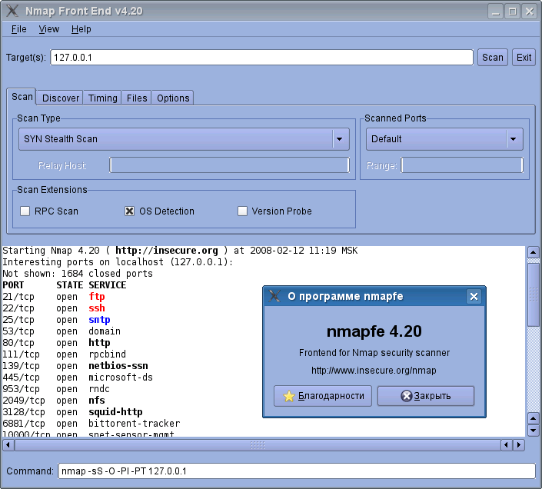
Task: Click the lower scroll up arrow of output
Action: point(534,418)
